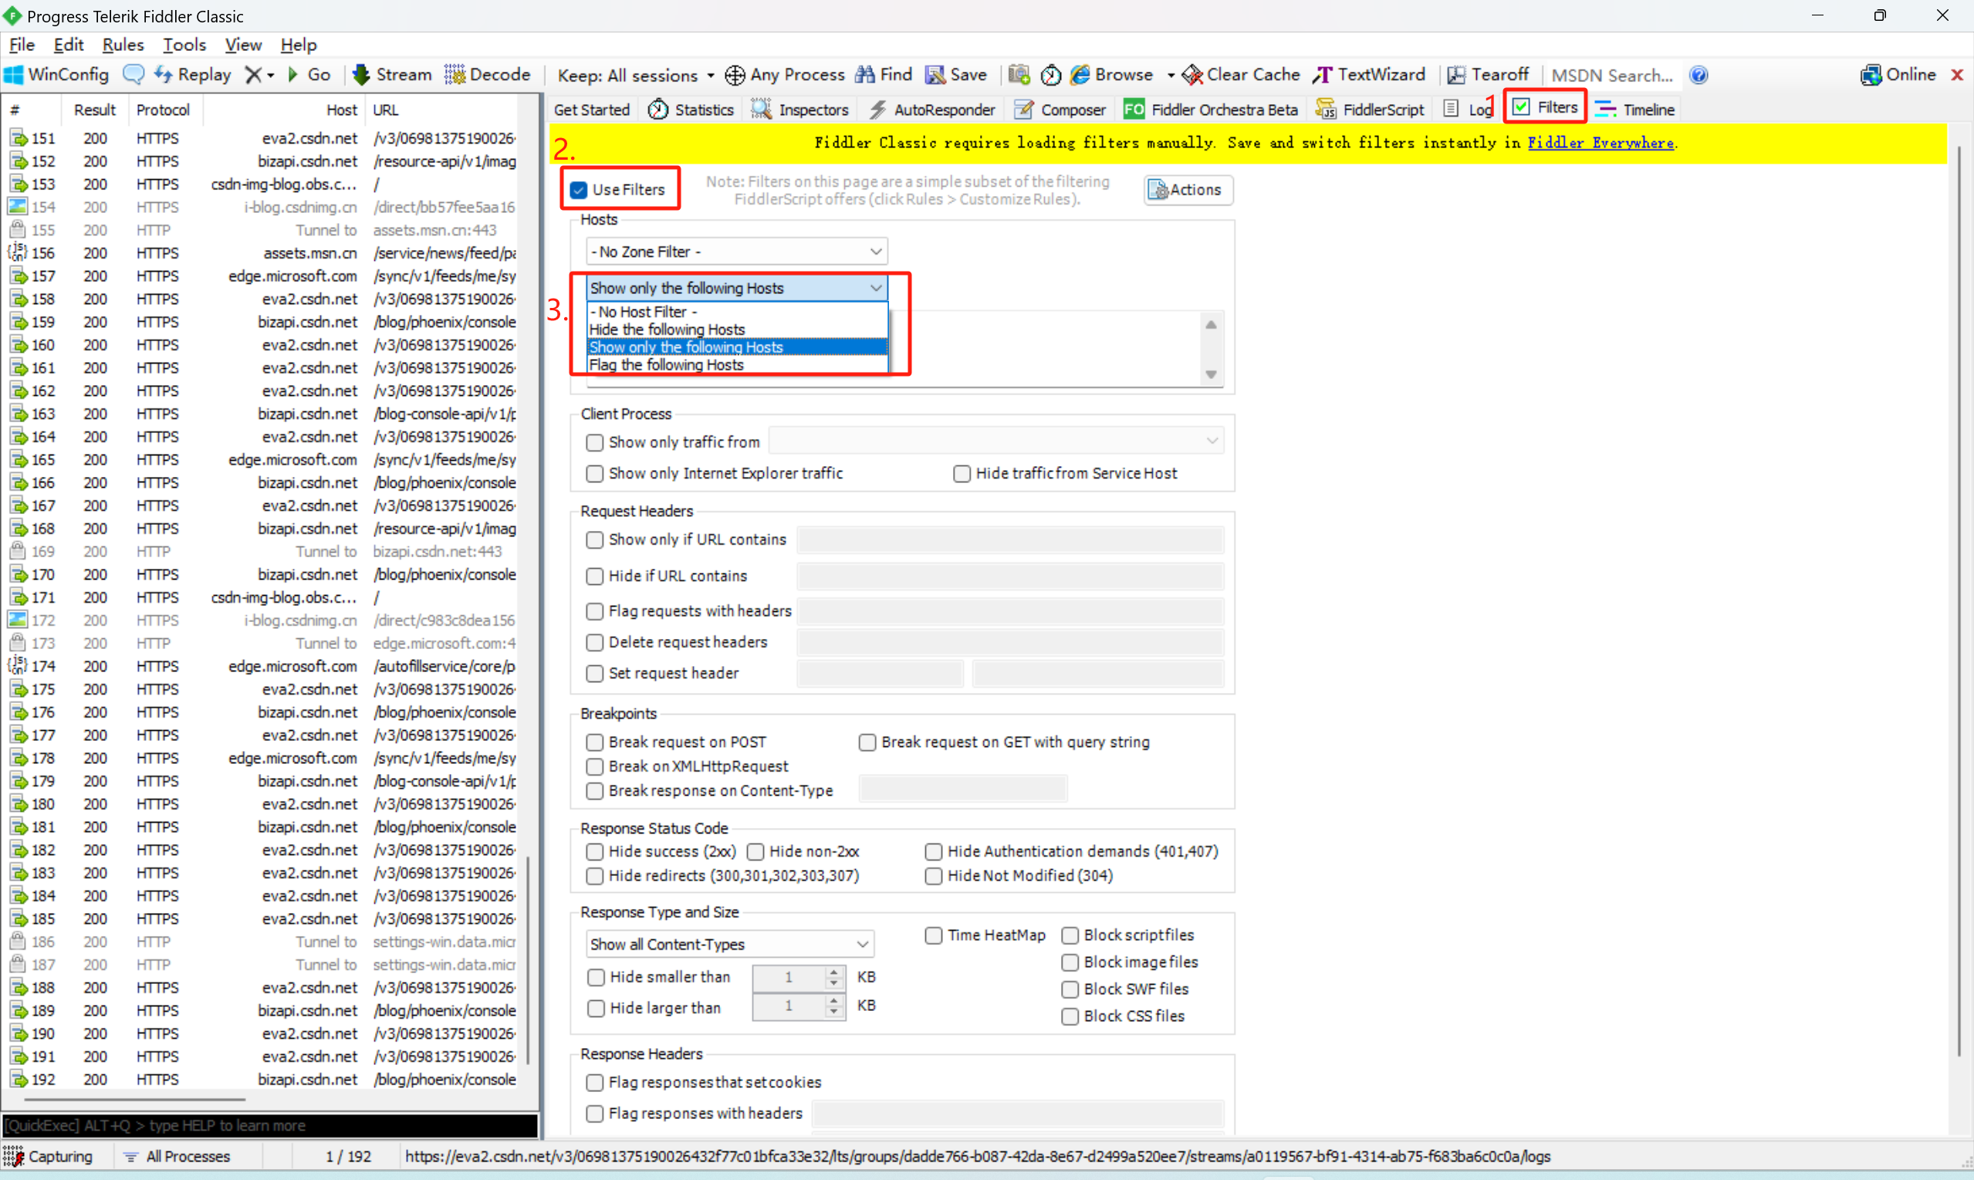Image resolution: width=1974 pixels, height=1180 pixels.
Task: Click the Hide smaller than up stepper
Action: pos(833,972)
